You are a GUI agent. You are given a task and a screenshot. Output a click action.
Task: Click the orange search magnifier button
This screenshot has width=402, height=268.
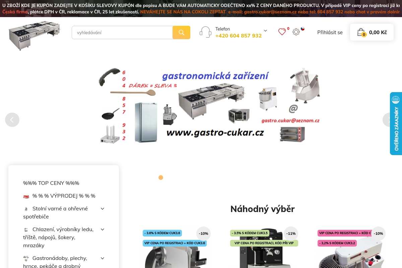pos(181,32)
